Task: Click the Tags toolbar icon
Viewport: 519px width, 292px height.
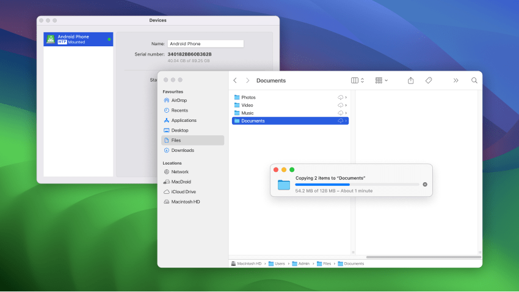Action: tap(429, 80)
